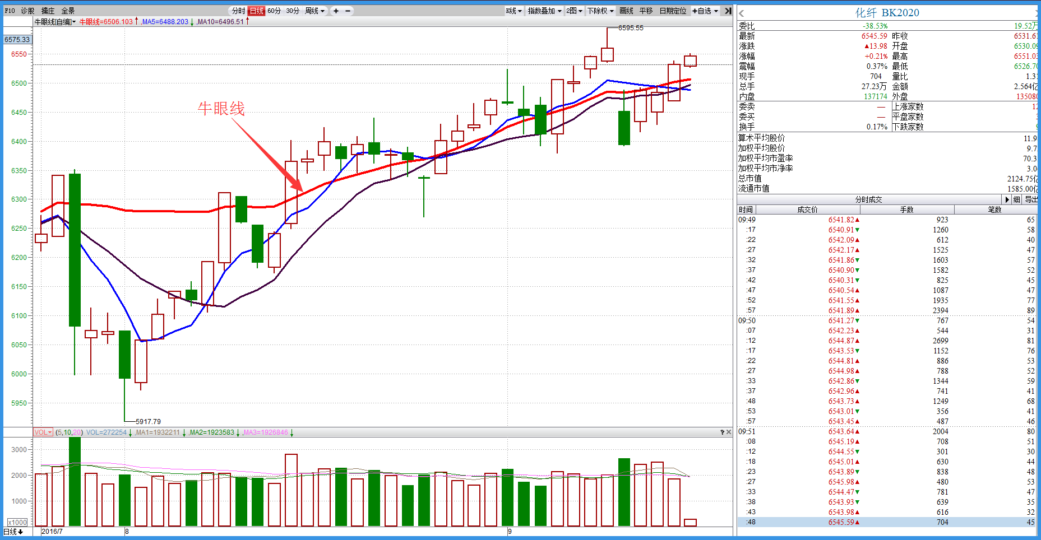The image size is (1041, 540).
Task: Close the VOL indicator panel
Action: tap(729, 432)
